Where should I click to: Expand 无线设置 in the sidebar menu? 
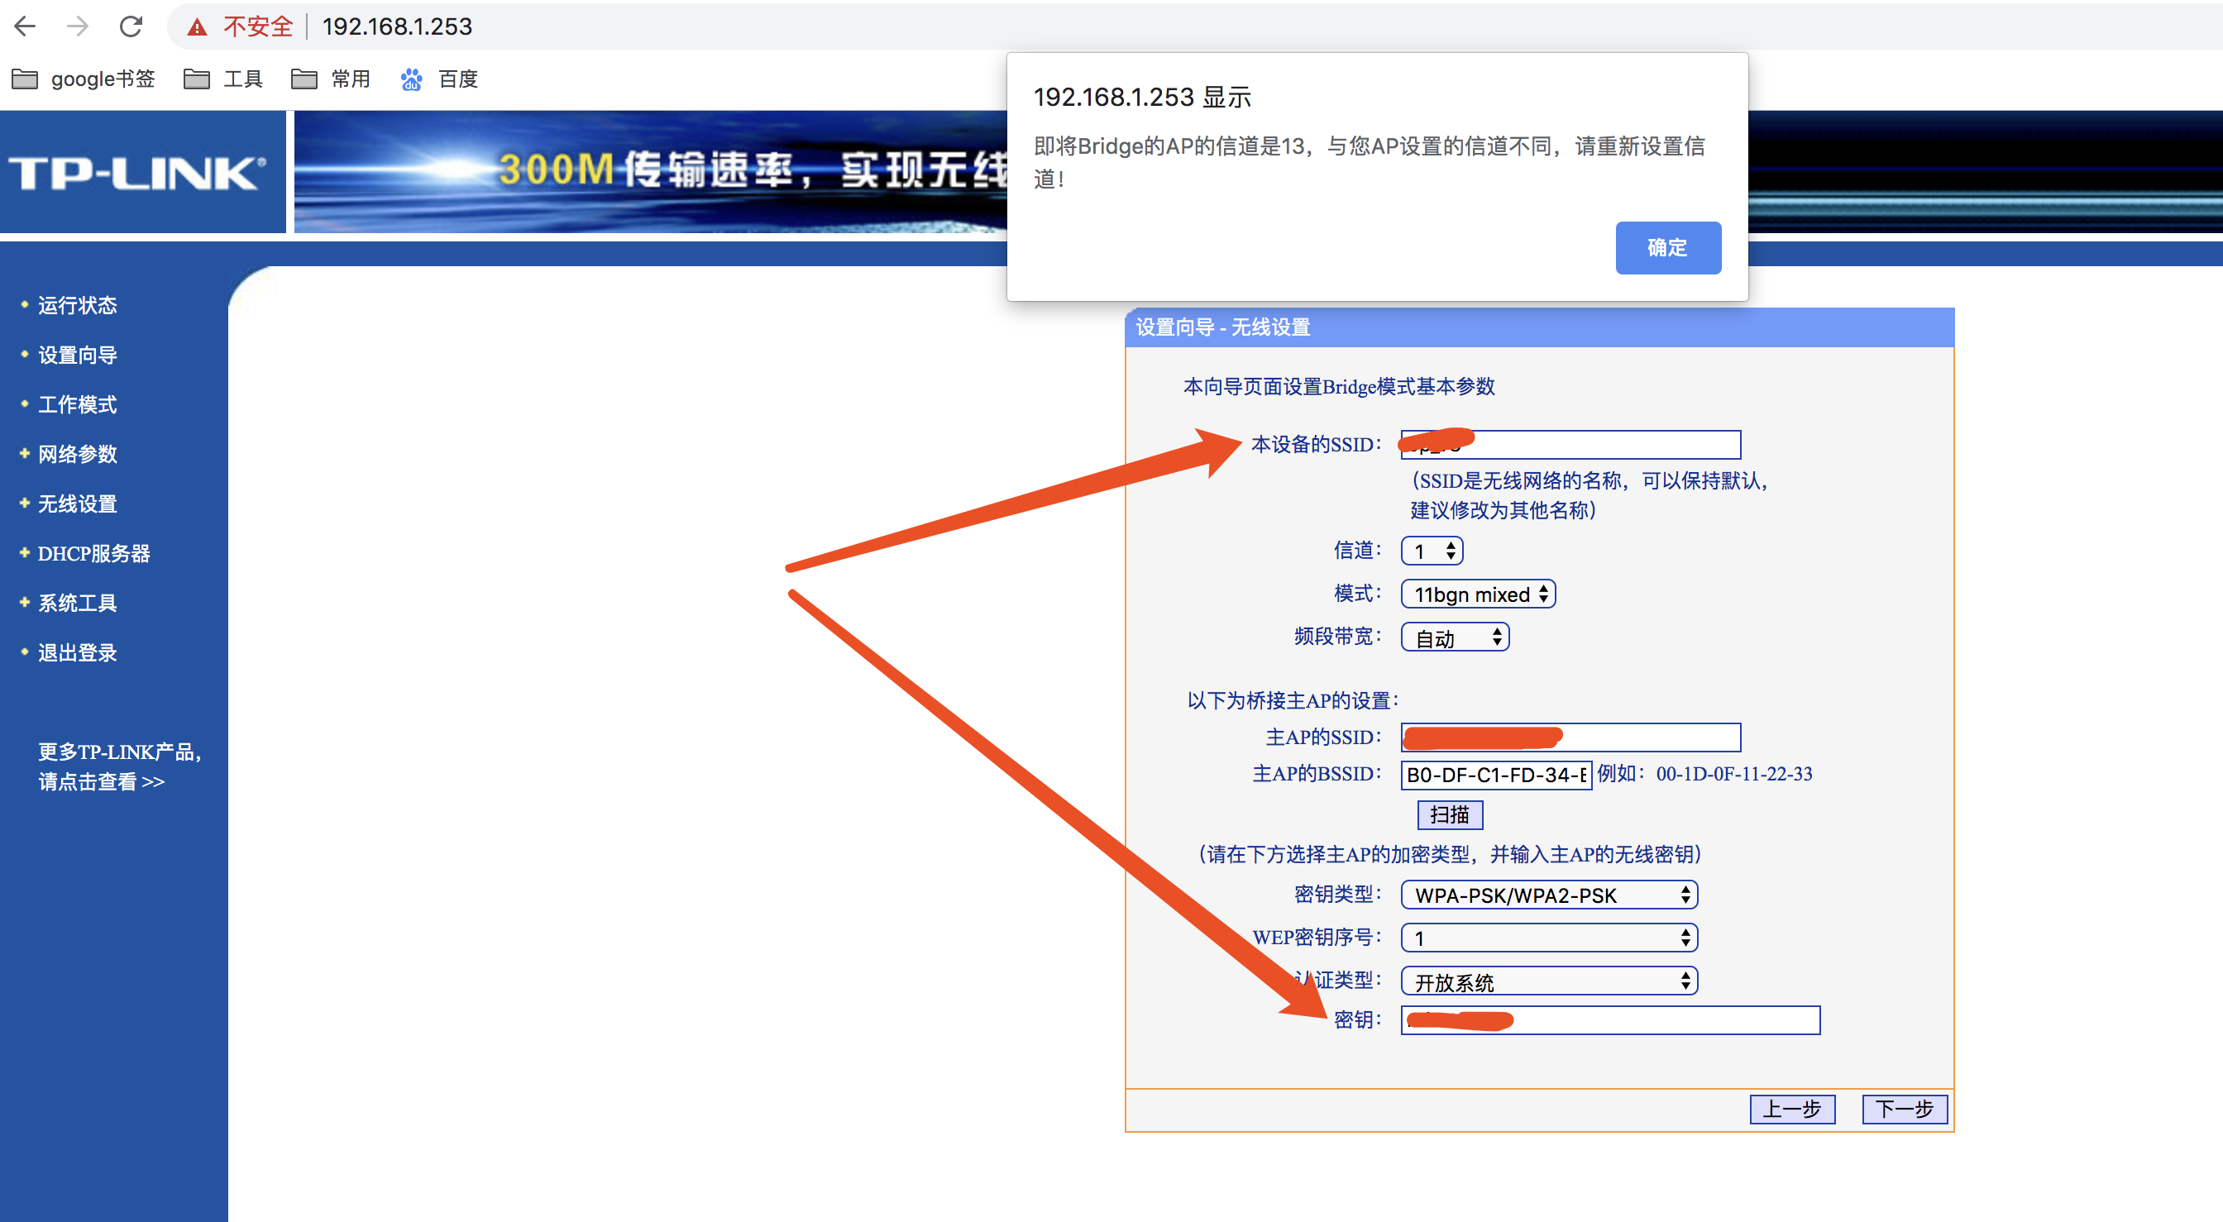[77, 504]
